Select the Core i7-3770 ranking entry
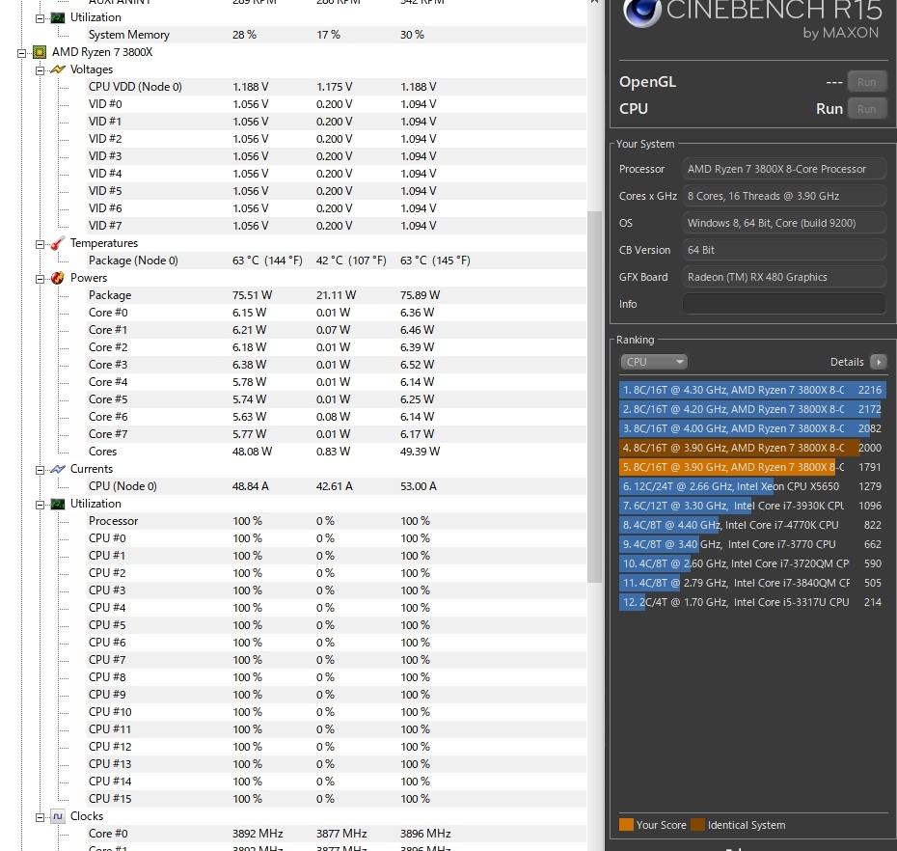The image size is (897, 851). tap(752, 544)
